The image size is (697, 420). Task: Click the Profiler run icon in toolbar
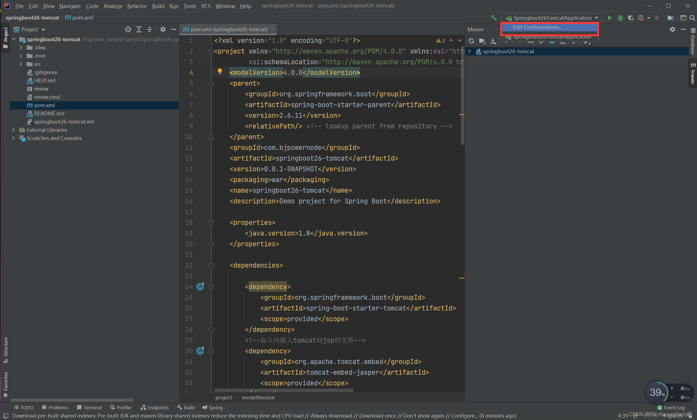tap(641, 18)
